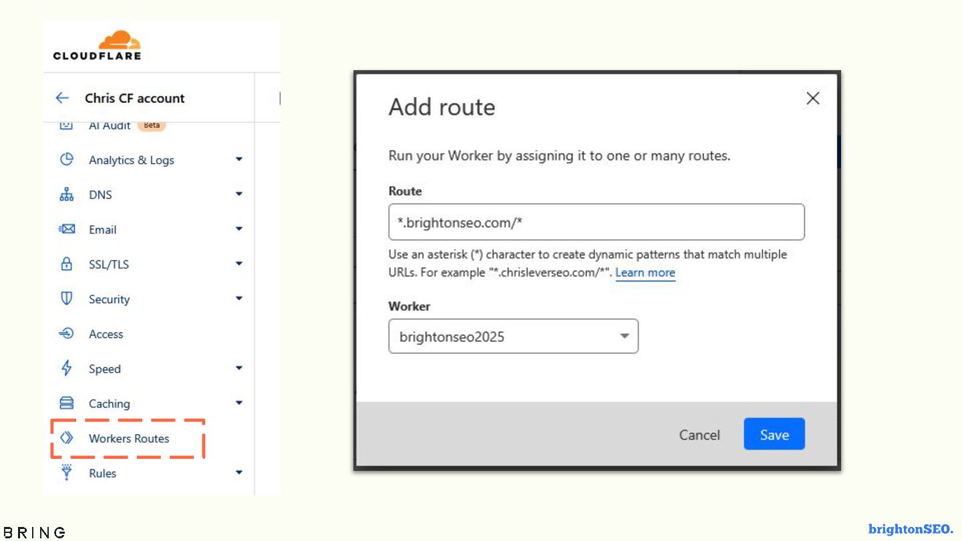
Task: Click the Caching sidebar label
Action: point(110,403)
